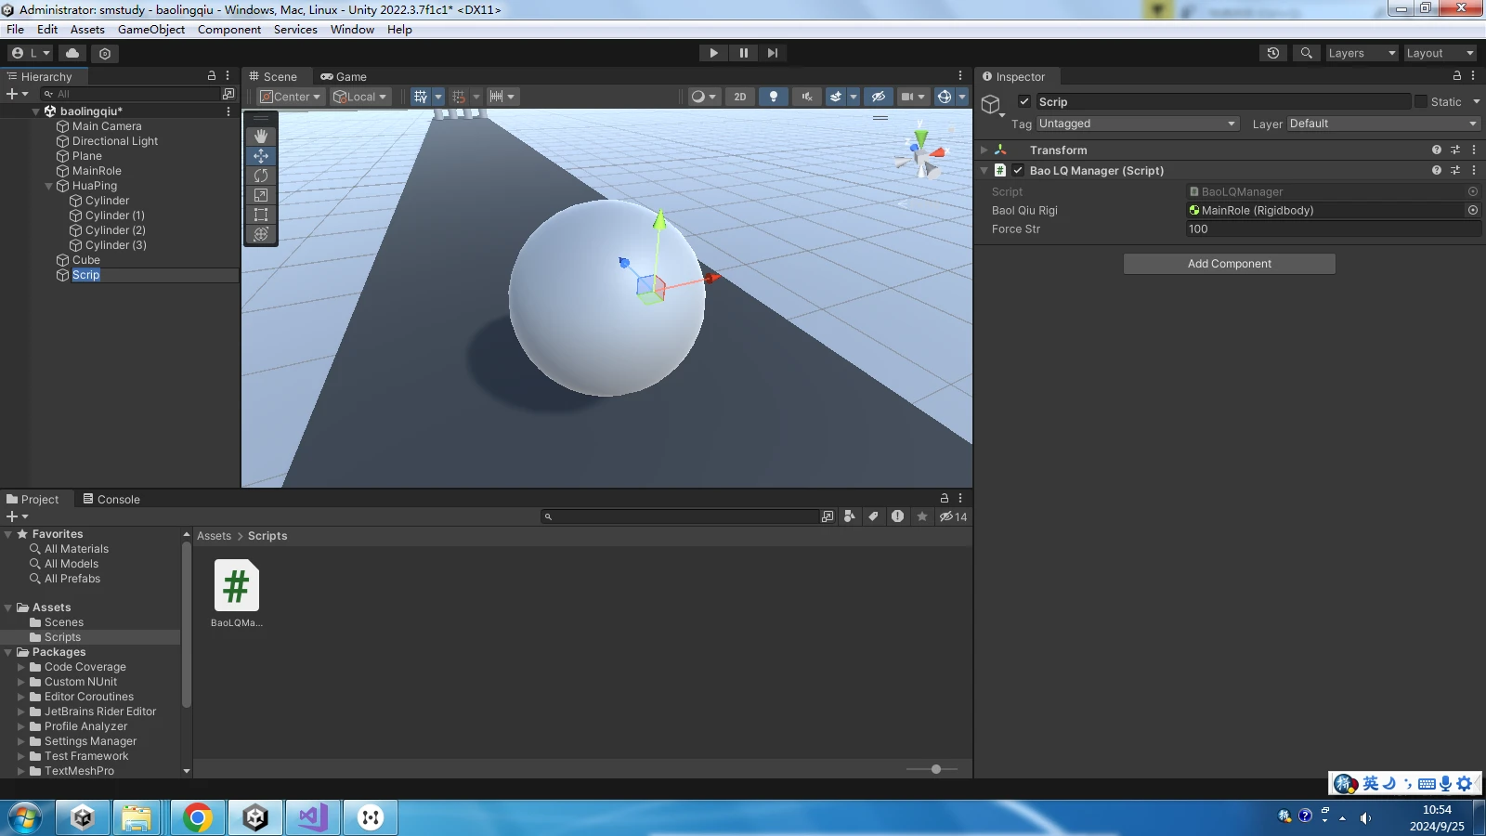Open Scene view camera settings
Screen dimensions: 1486x836
pyautogui.click(x=913, y=97)
